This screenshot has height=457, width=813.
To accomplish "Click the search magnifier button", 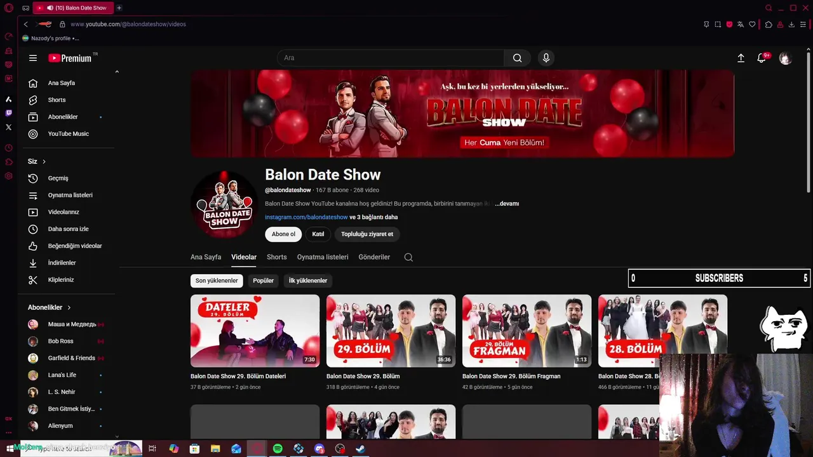I will [x=518, y=58].
